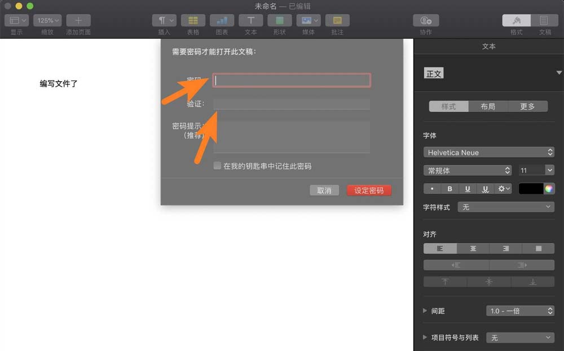
Task: Open the Helvetica Neue font dropdown
Action: click(x=488, y=152)
